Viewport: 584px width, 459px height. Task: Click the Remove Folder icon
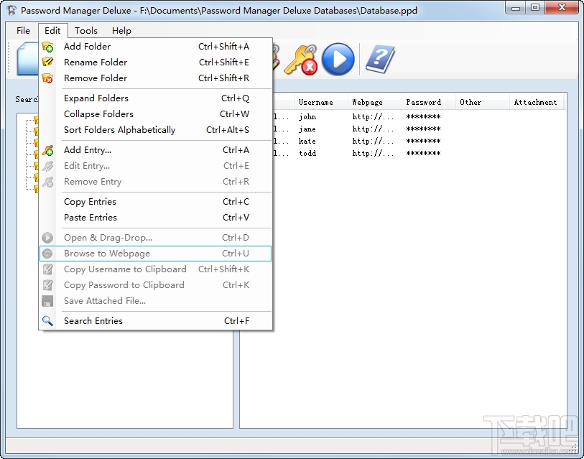click(48, 78)
